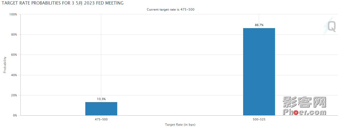This screenshot has height=127, width=338.
Task: Click the 500-525 x-axis label
Action: [x=259, y=120]
